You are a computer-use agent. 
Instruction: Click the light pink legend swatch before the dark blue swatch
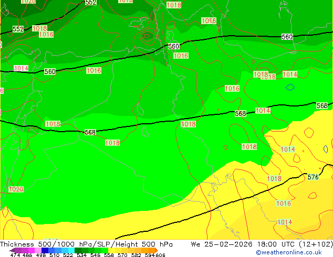pyautogui.click(x=38, y=250)
